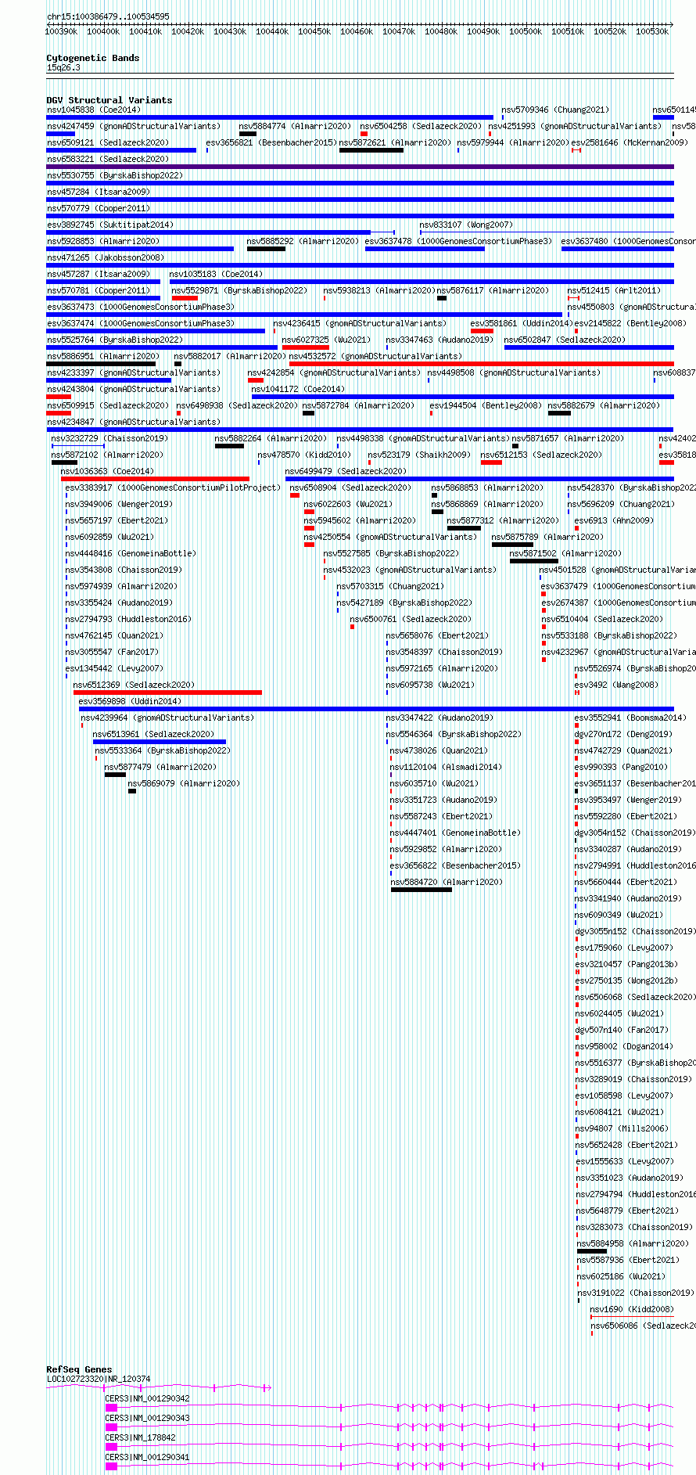The width and height of the screenshot is (696, 1475).
Task: Click nsv6504258 (Sedlazeck2020) label
Action: (x=421, y=126)
